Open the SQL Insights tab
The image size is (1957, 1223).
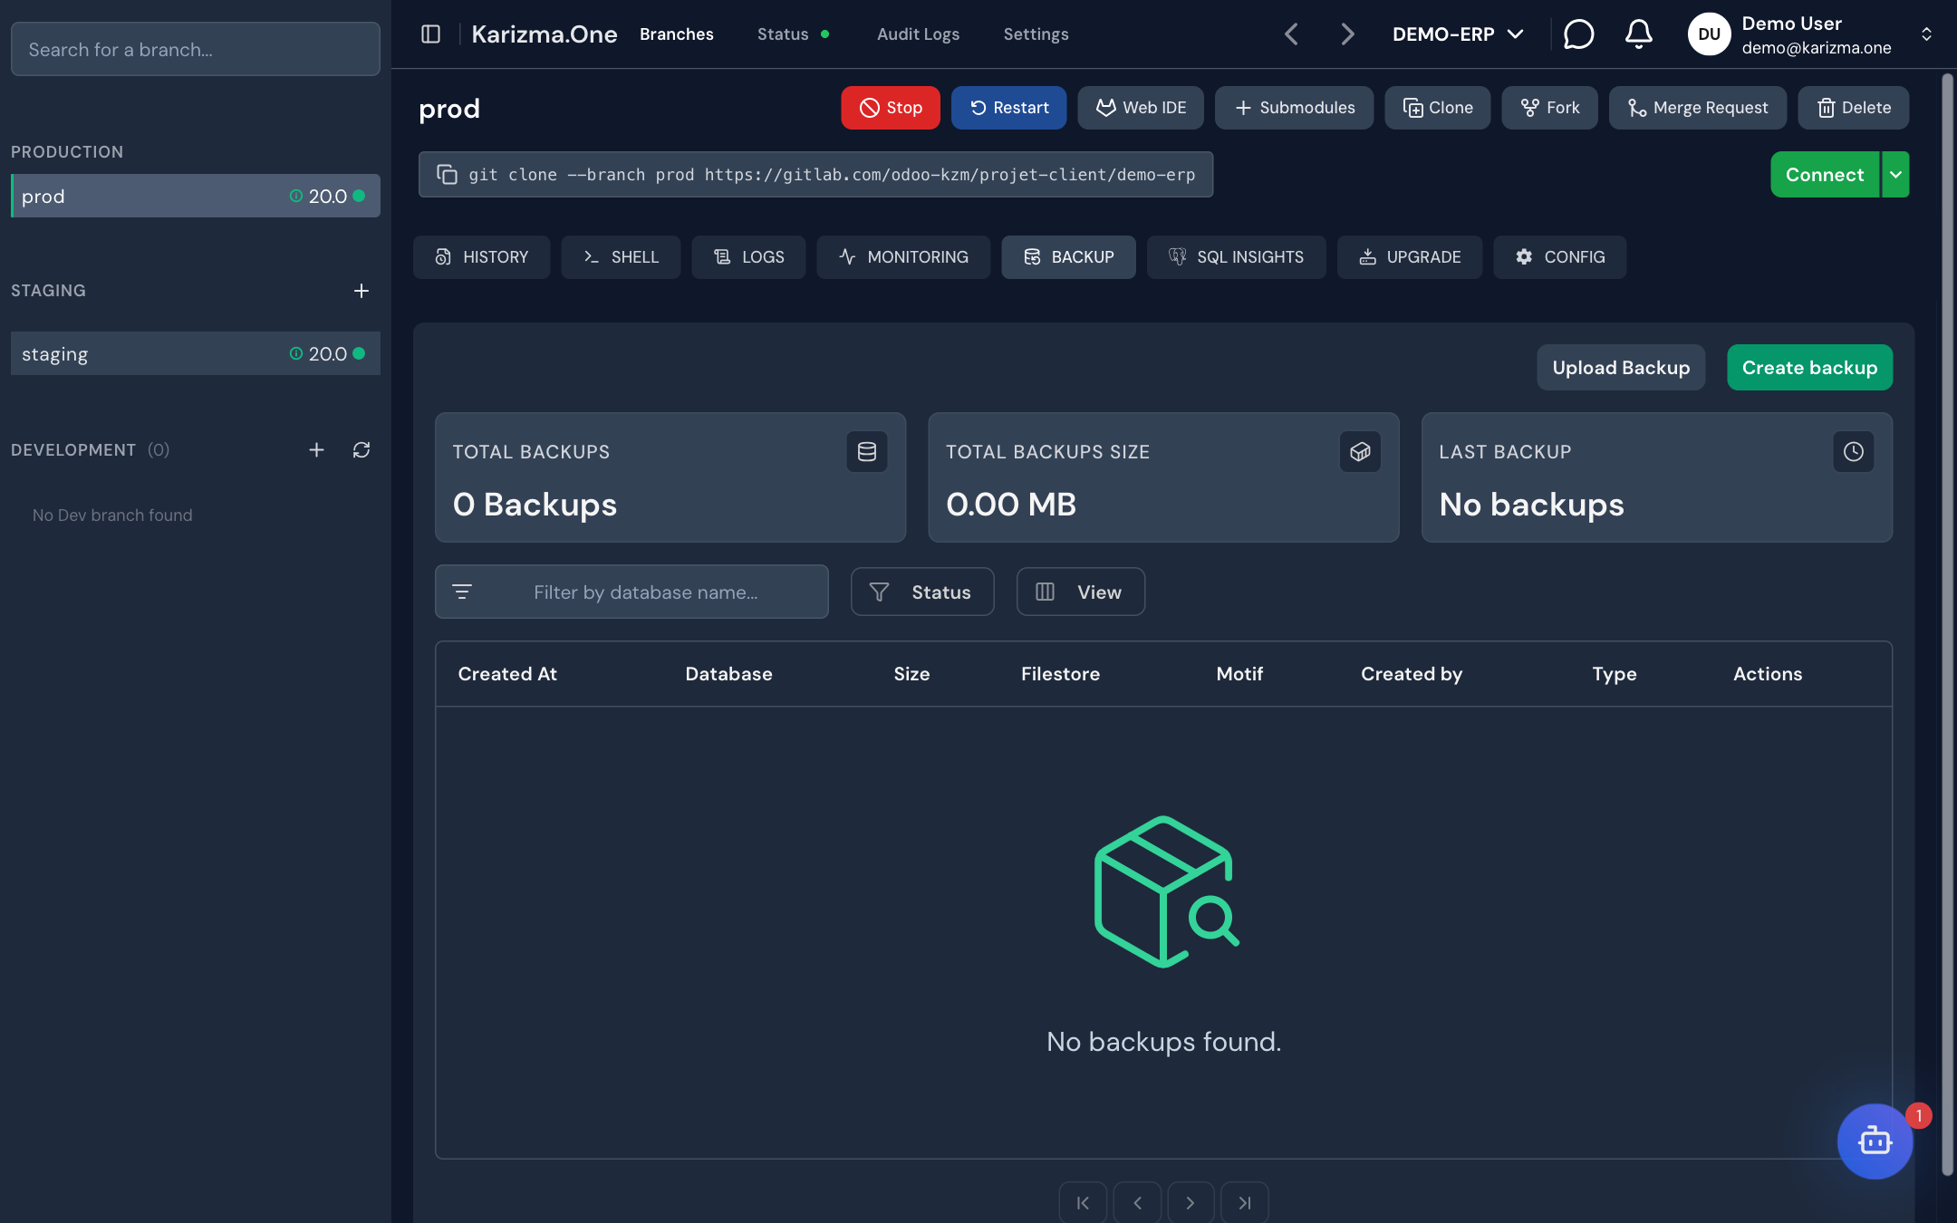click(1236, 257)
